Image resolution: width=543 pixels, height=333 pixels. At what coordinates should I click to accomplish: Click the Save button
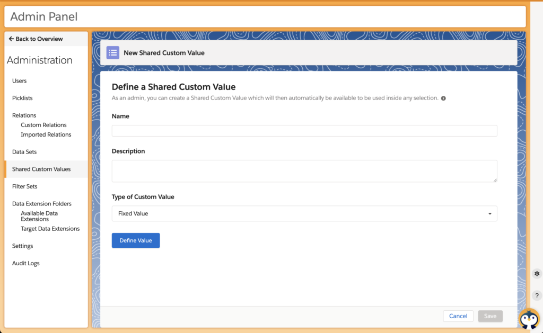tap(490, 316)
